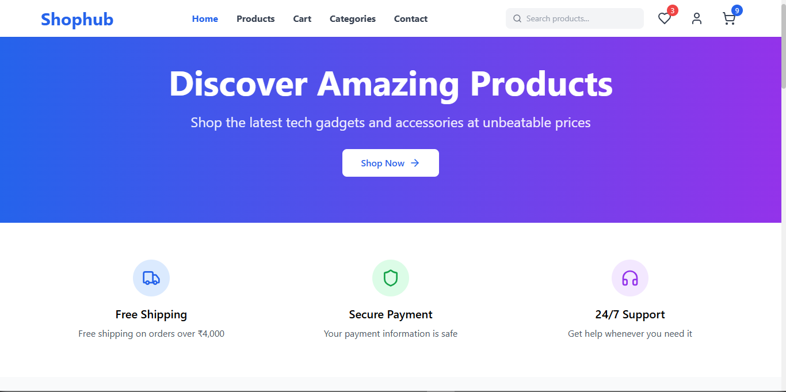Navigate to the Cart page link
Image resolution: width=786 pixels, height=392 pixels.
point(302,19)
